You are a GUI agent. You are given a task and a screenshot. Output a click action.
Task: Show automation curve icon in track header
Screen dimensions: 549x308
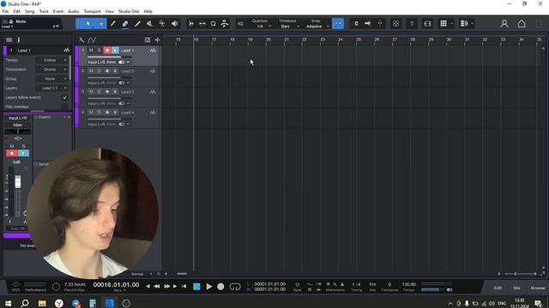92,40
